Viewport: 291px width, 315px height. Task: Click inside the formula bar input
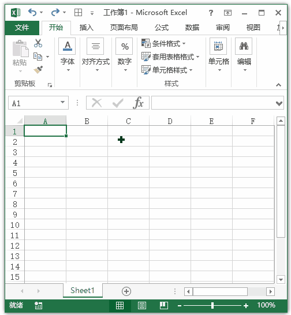click(x=214, y=103)
